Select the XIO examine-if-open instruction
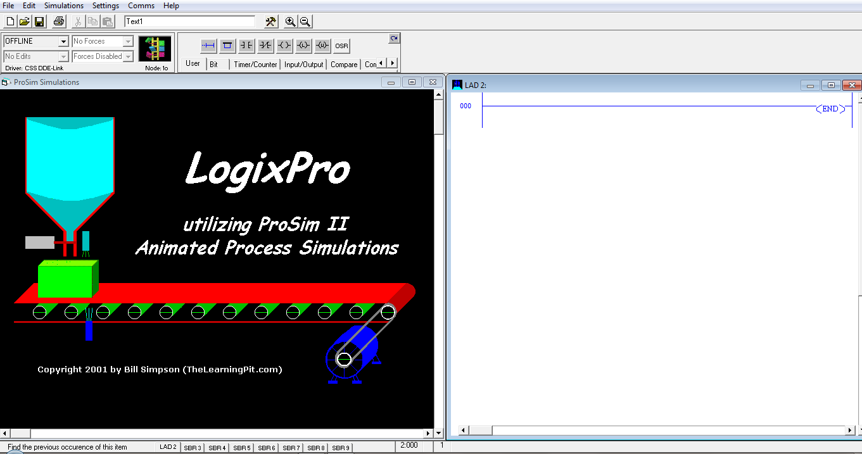 pos(265,46)
